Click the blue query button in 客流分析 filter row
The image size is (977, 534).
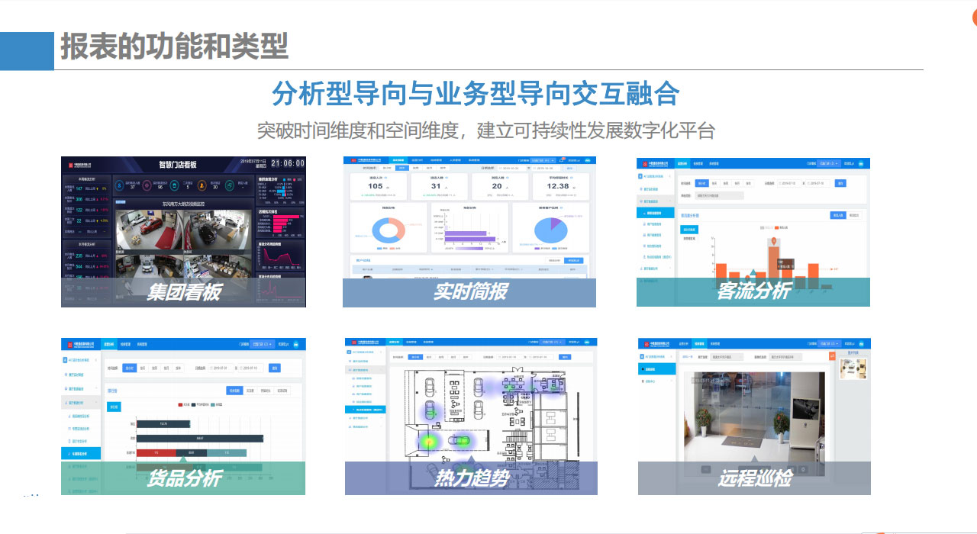point(840,183)
